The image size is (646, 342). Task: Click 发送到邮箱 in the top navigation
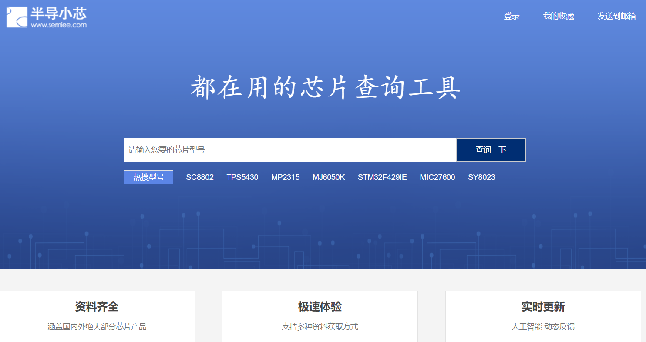pyautogui.click(x=618, y=17)
